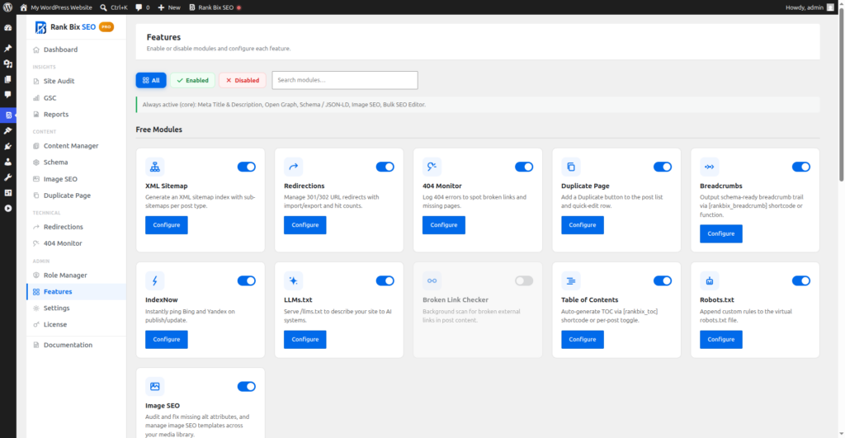The height and width of the screenshot is (438, 845).
Task: Configure the Breadcrumbs module
Action: pyautogui.click(x=721, y=233)
